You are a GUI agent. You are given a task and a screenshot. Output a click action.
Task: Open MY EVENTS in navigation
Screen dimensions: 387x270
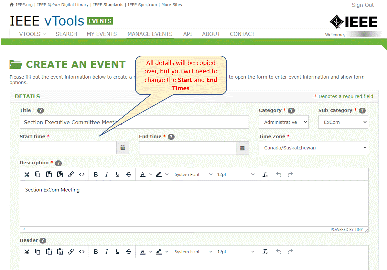[x=102, y=34]
